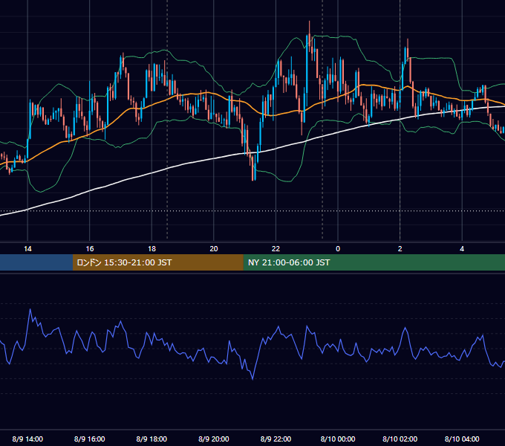Viewport: 505px width, 446px height.
Task: Select the 4 hour tick label
Action: click(x=462, y=249)
